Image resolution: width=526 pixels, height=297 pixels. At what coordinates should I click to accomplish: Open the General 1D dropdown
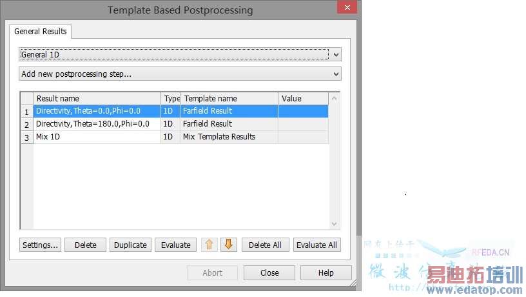180,55
